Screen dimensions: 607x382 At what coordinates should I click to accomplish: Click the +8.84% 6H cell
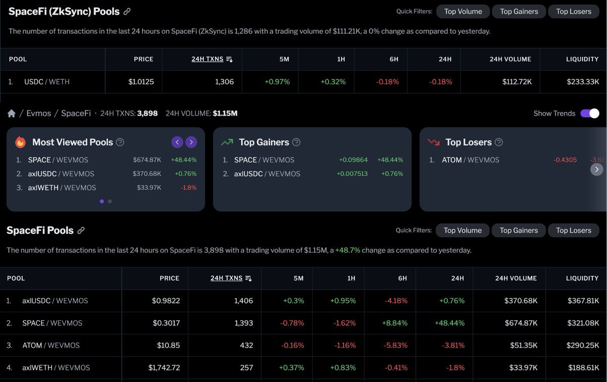pyautogui.click(x=395, y=323)
